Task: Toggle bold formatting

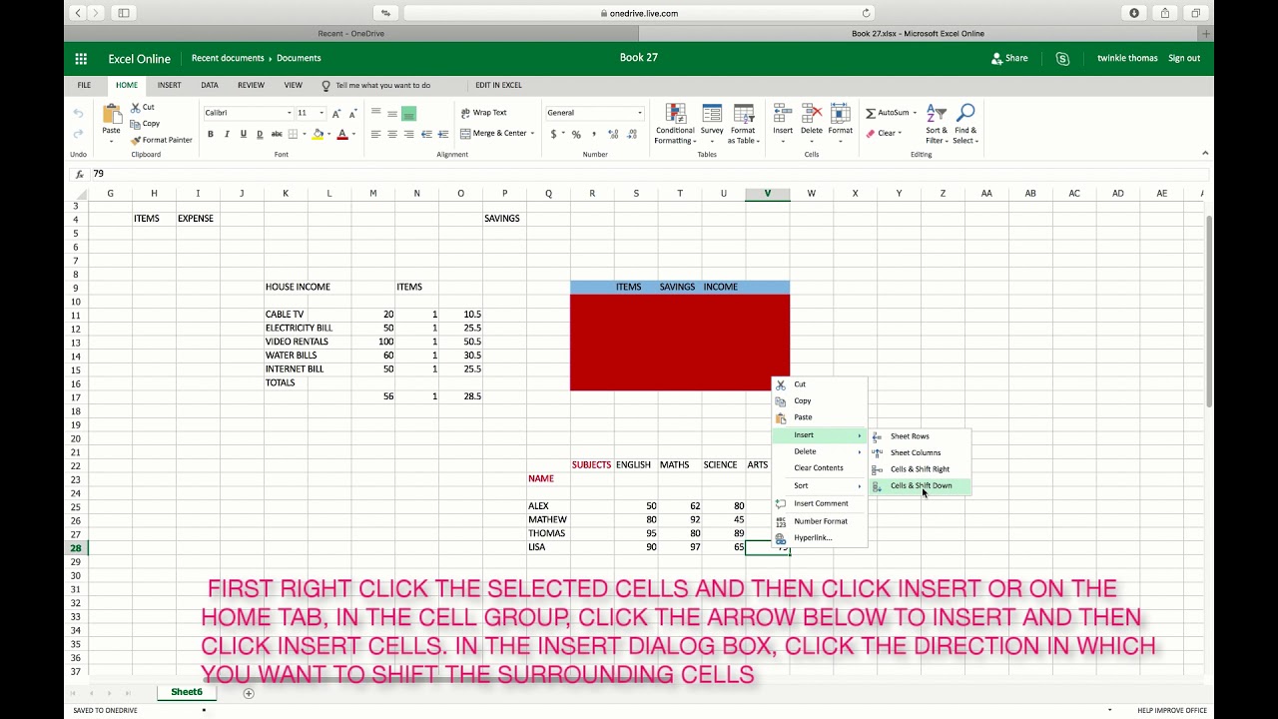Action: [210, 134]
